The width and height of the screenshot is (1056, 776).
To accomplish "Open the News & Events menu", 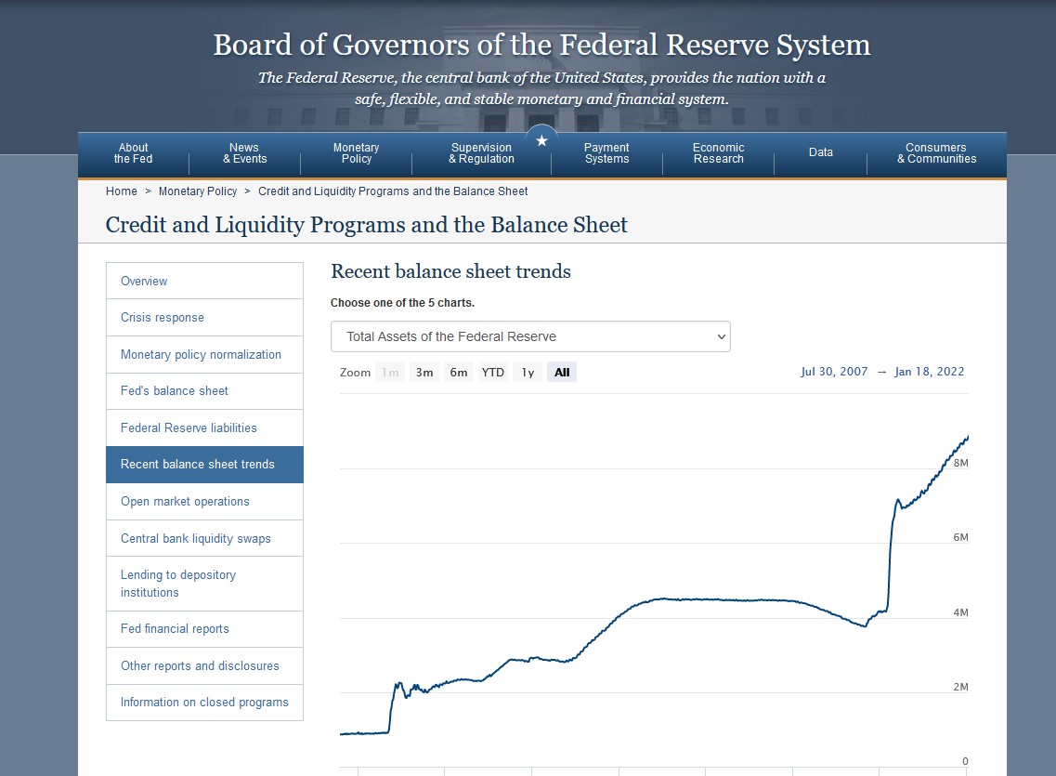I will click(244, 153).
